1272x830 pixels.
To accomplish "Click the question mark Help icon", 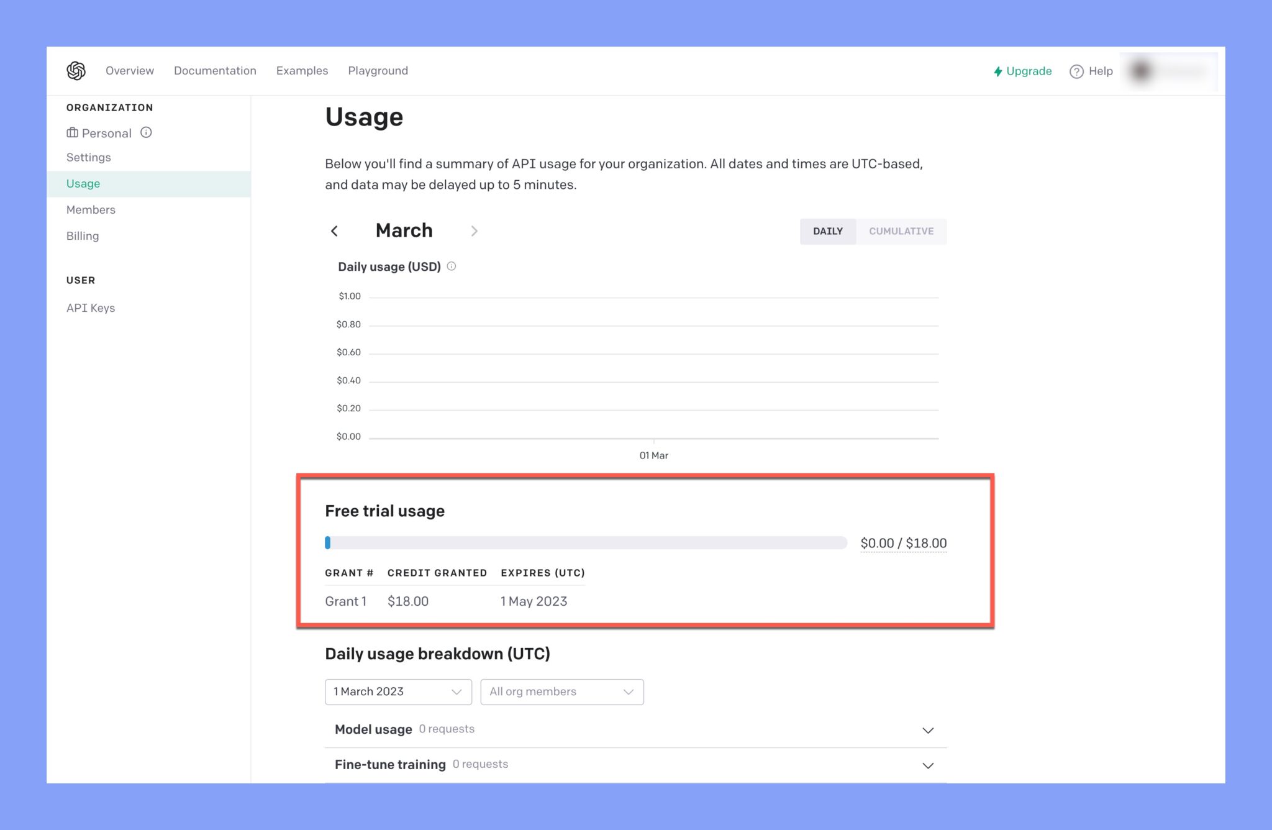I will (1076, 71).
